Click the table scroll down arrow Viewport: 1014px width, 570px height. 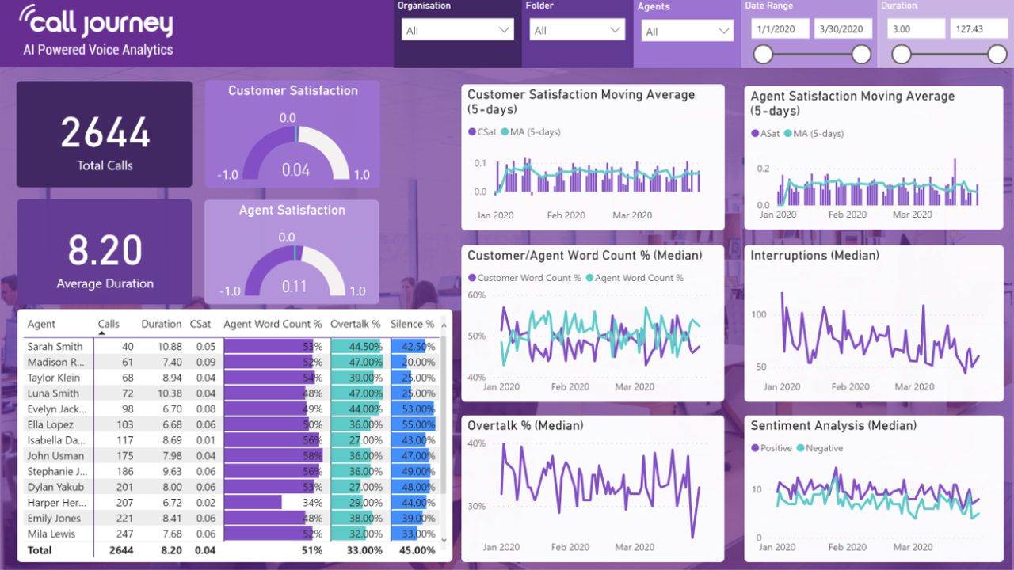(x=444, y=539)
